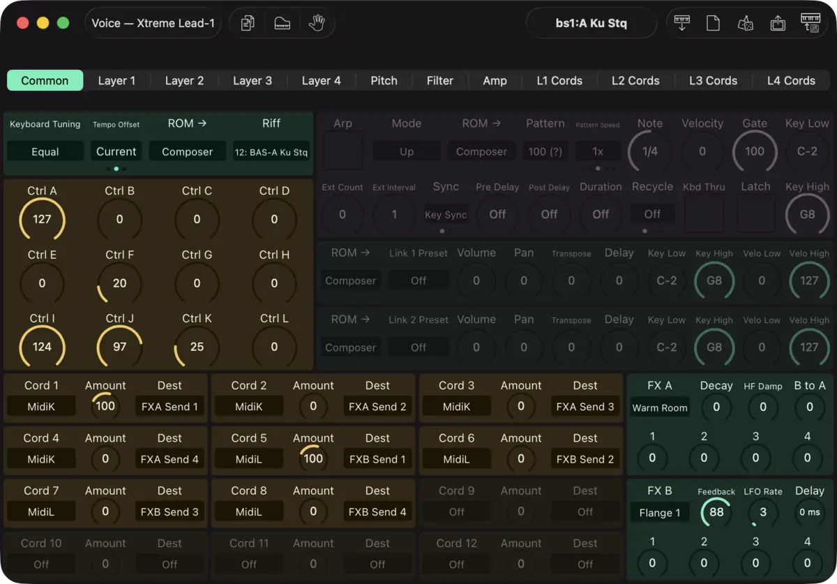Create a new blank document with page icon
The image size is (837, 584).
(713, 23)
